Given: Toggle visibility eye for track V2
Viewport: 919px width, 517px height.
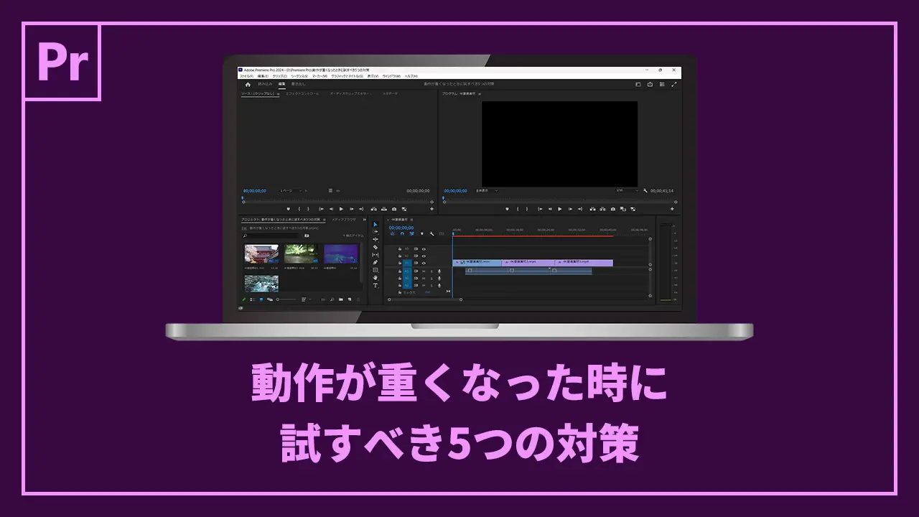Looking at the screenshot, I should tap(424, 256).
